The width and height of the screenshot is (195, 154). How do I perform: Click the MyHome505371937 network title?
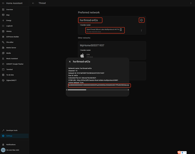click(x=92, y=46)
